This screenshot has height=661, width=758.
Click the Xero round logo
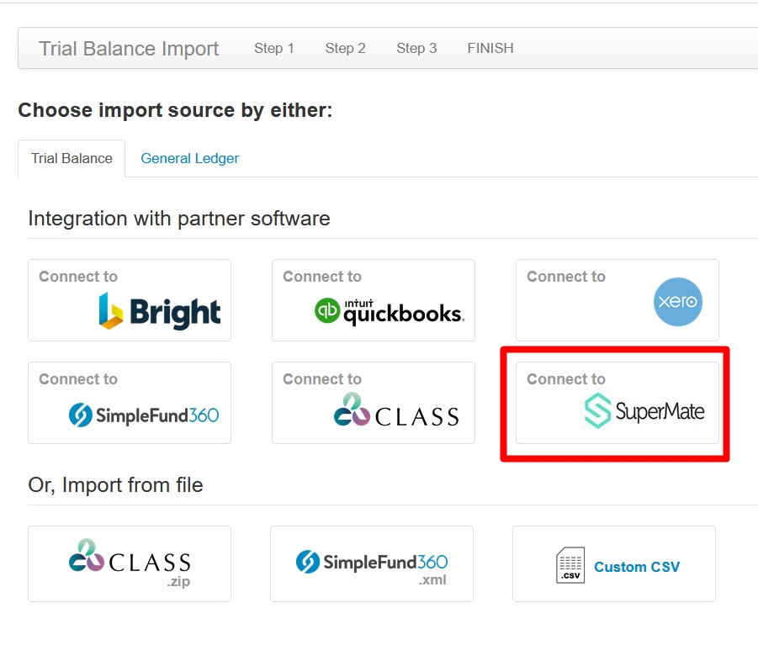(678, 302)
